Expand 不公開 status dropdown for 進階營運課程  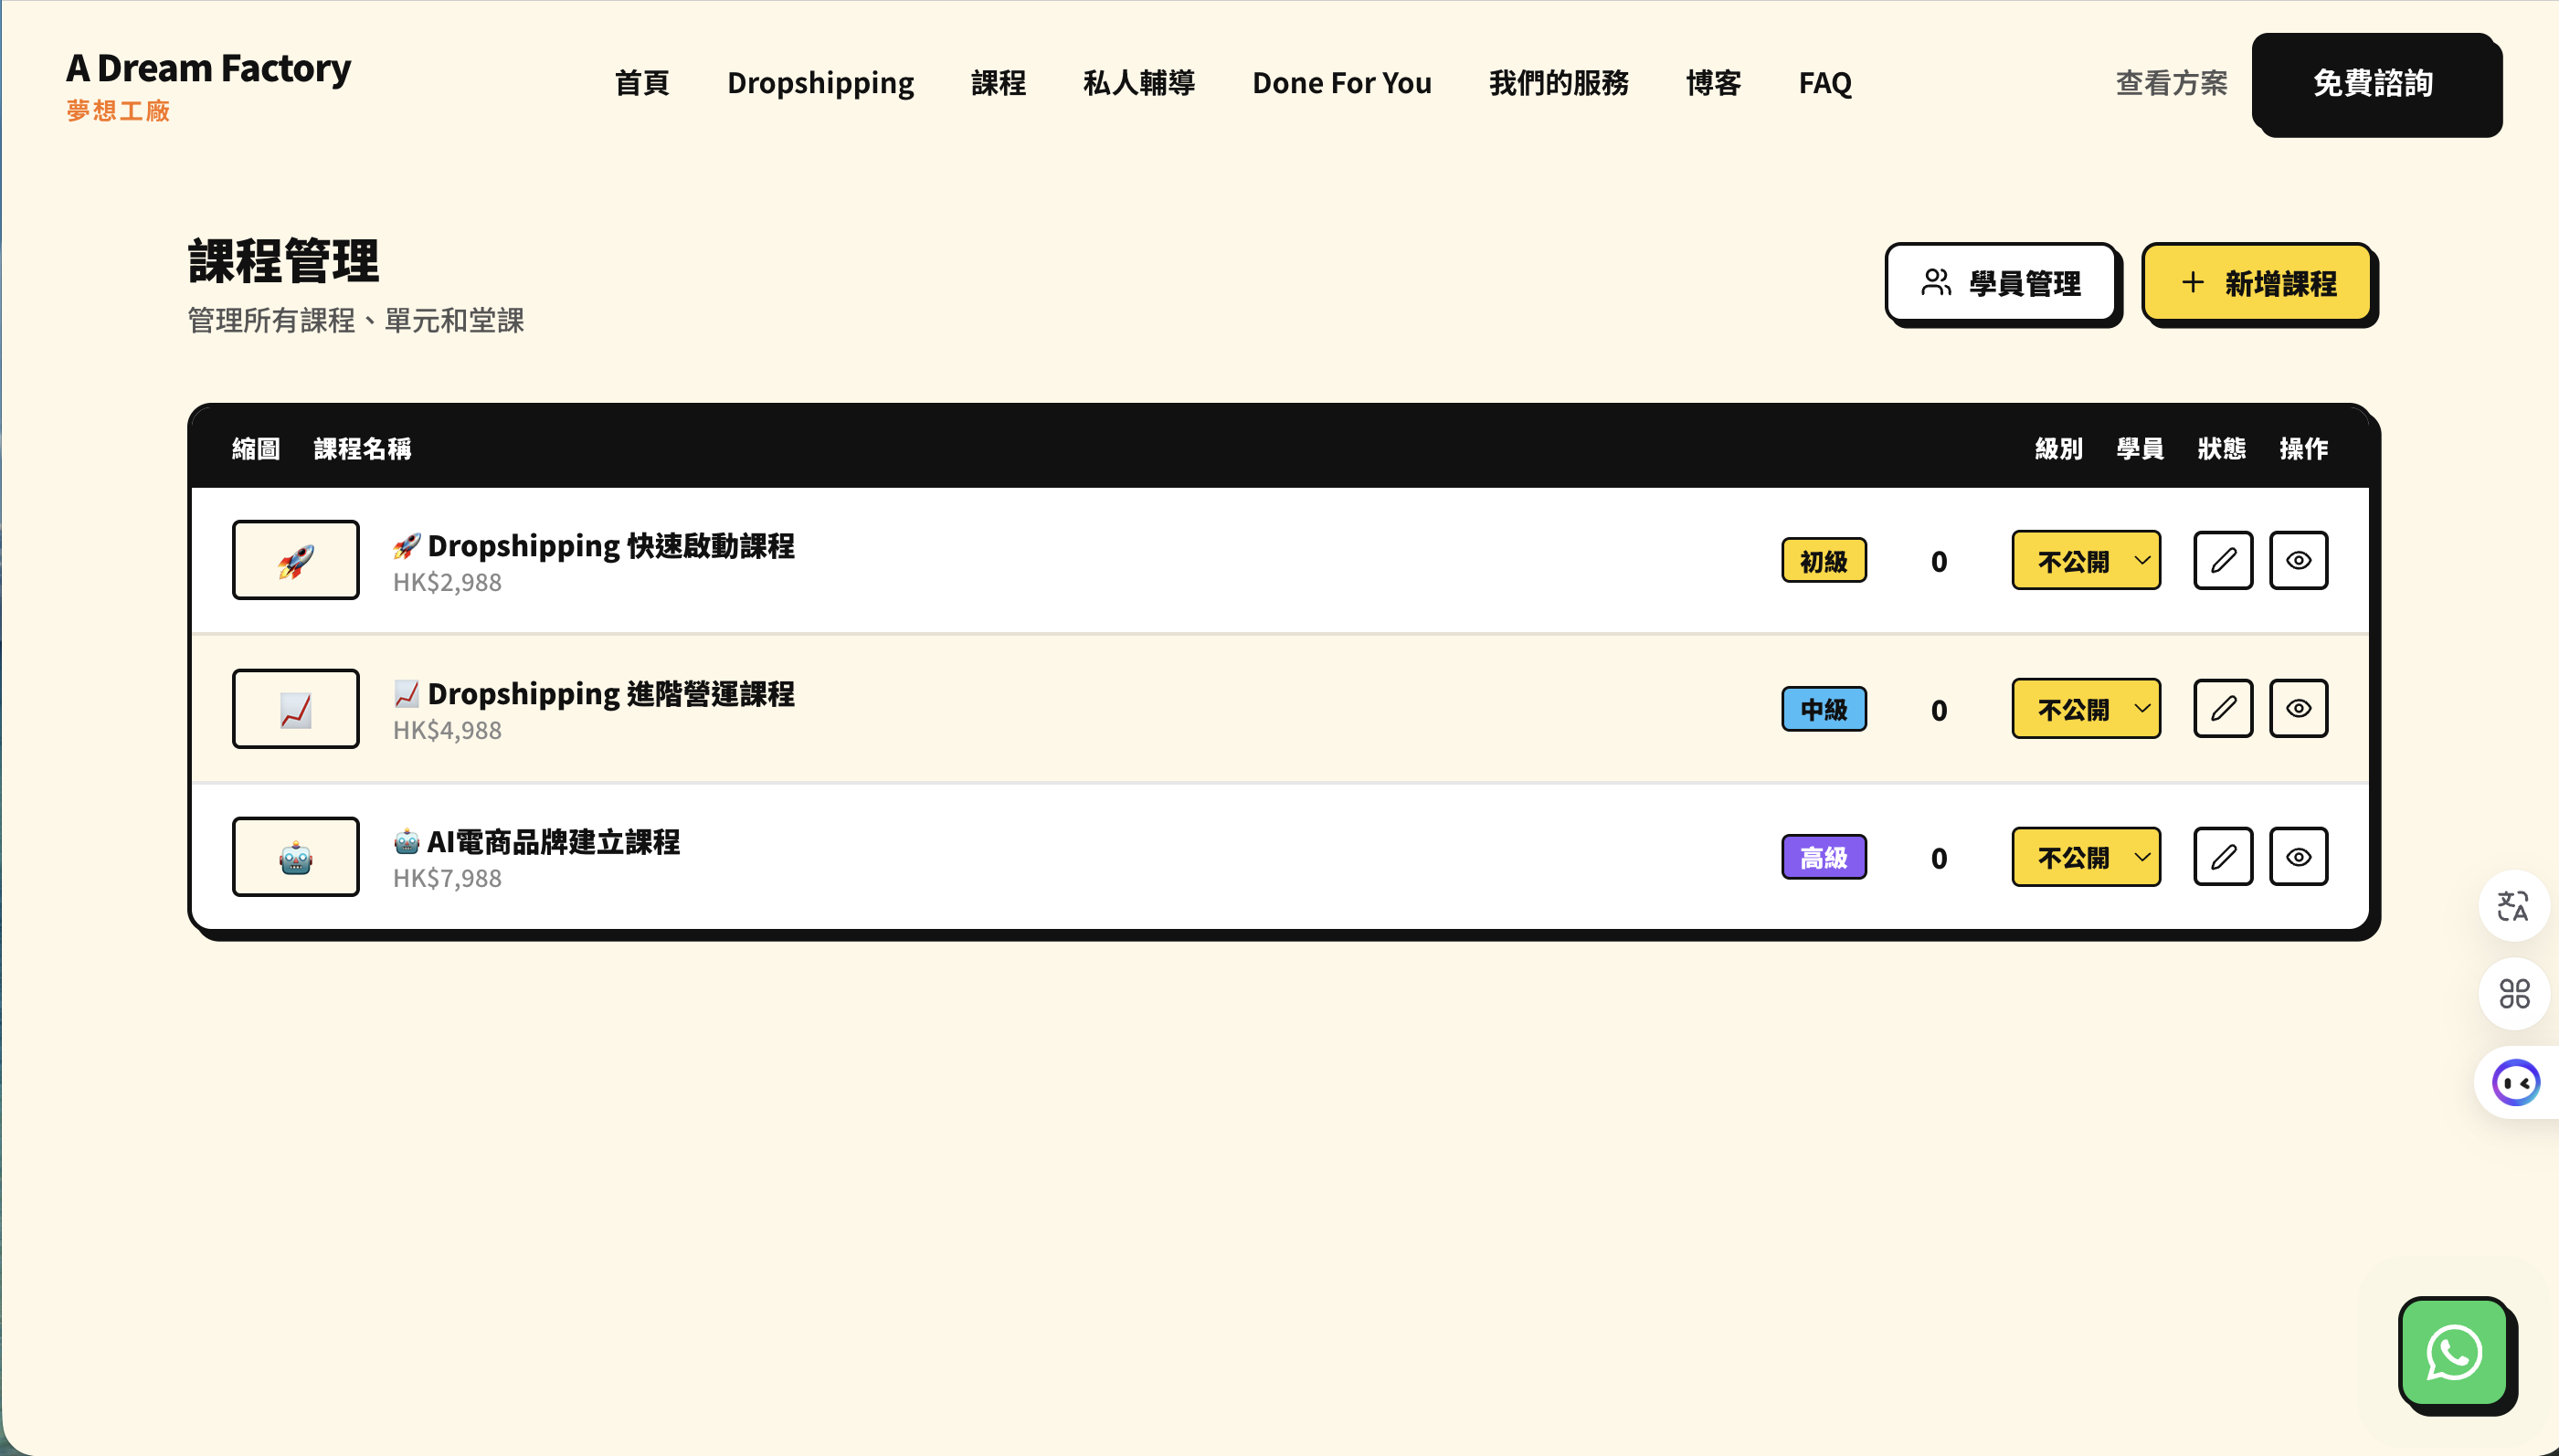tap(2085, 709)
